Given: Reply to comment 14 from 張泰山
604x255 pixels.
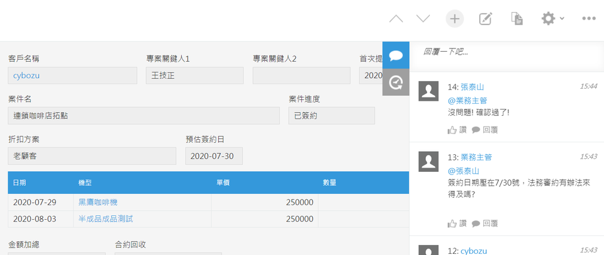Looking at the screenshot, I should pyautogui.click(x=485, y=130).
